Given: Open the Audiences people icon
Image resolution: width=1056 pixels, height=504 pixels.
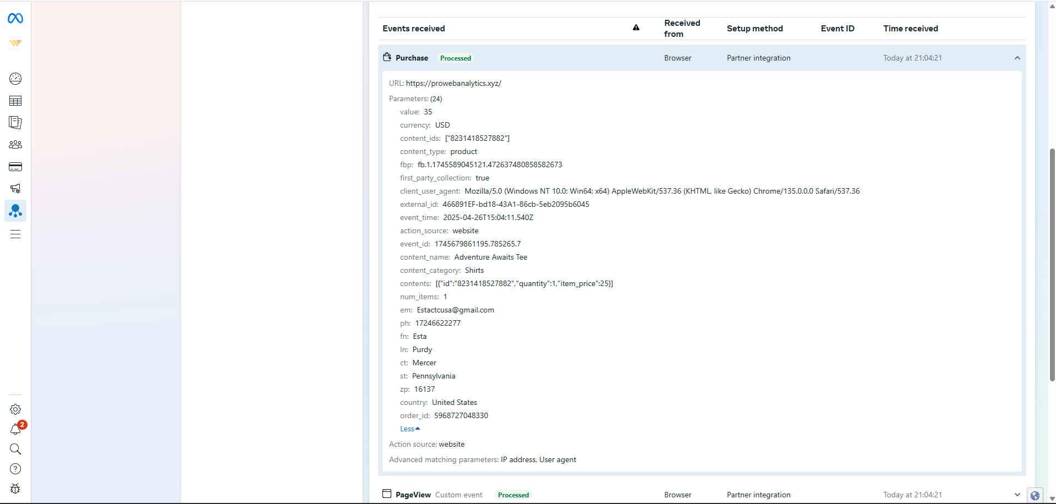Looking at the screenshot, I should [15, 145].
